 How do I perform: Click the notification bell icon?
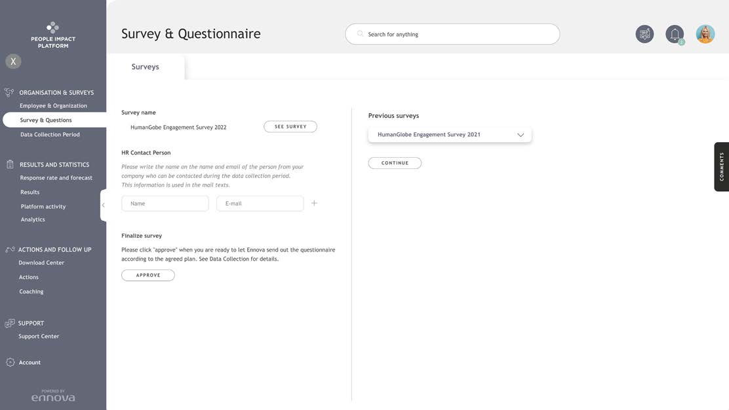click(675, 34)
